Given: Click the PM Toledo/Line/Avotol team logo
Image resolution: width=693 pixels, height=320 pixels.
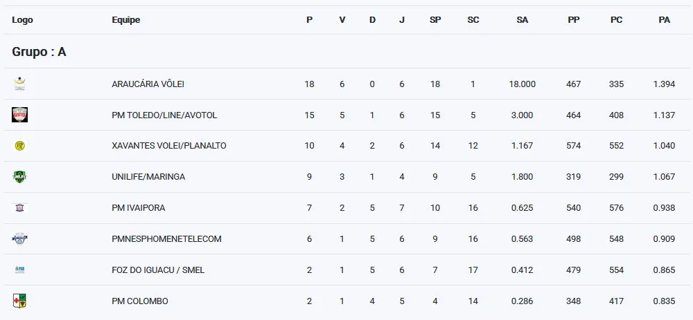Looking at the screenshot, I should [x=19, y=115].
